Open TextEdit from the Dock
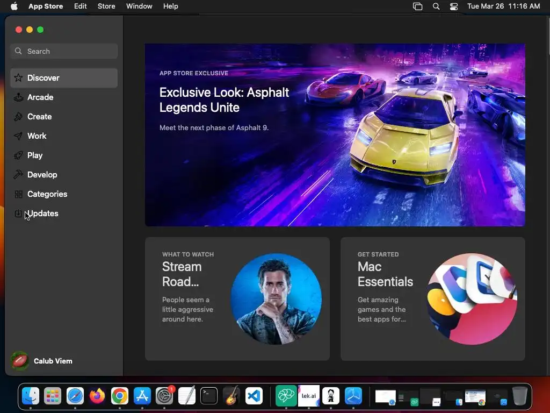This screenshot has width=550, height=413. (186, 396)
